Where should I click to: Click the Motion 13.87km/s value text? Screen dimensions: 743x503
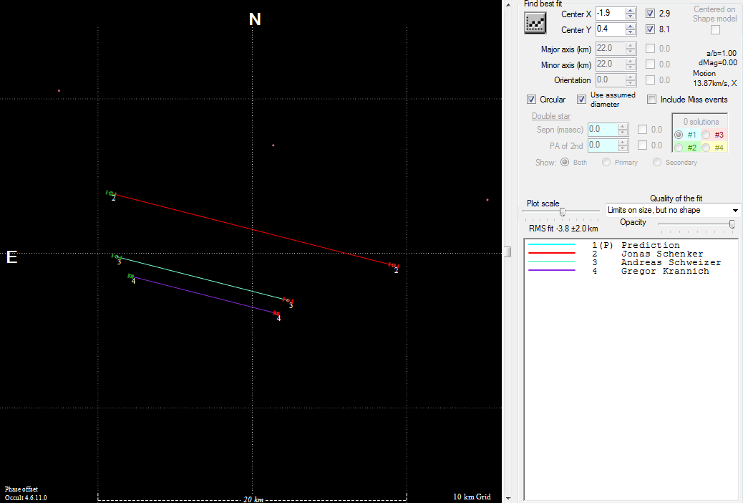715,79
